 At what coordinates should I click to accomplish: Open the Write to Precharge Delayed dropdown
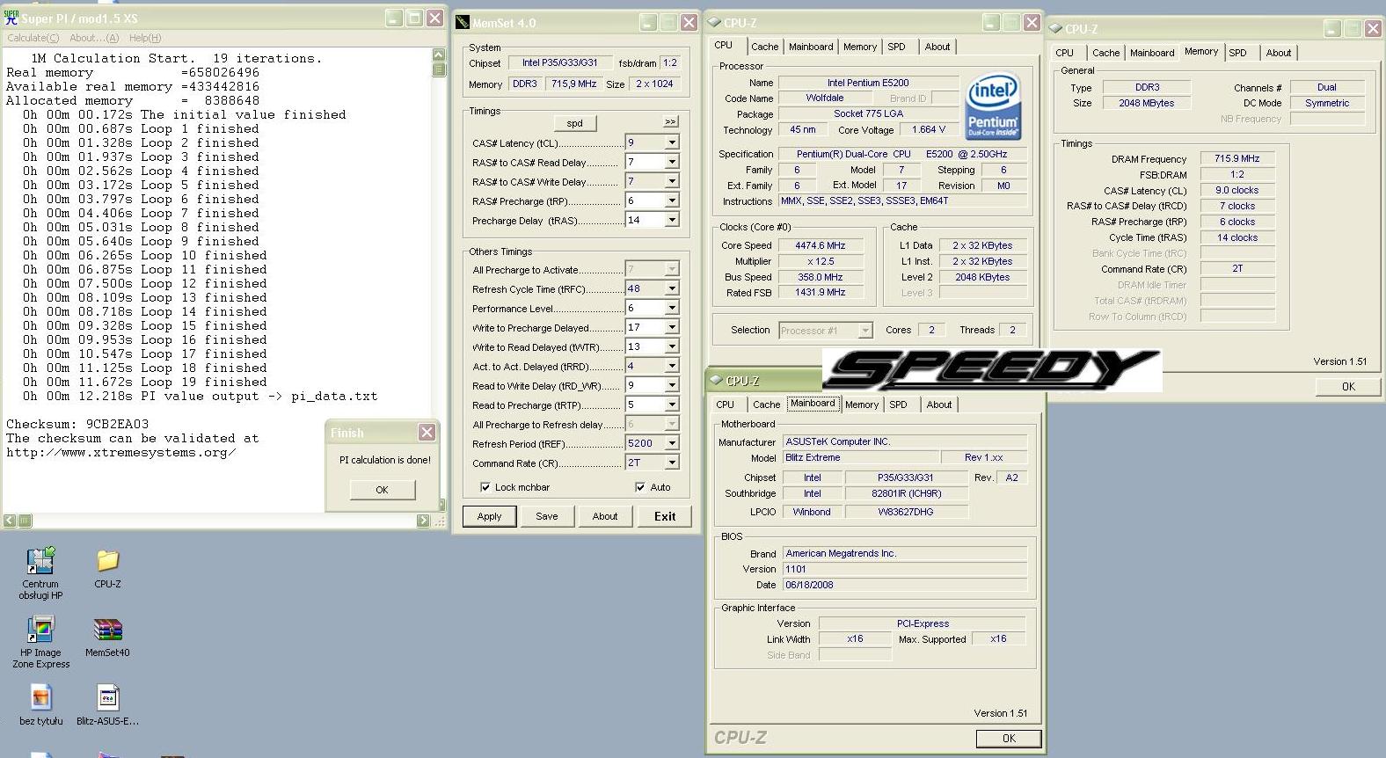click(x=672, y=327)
